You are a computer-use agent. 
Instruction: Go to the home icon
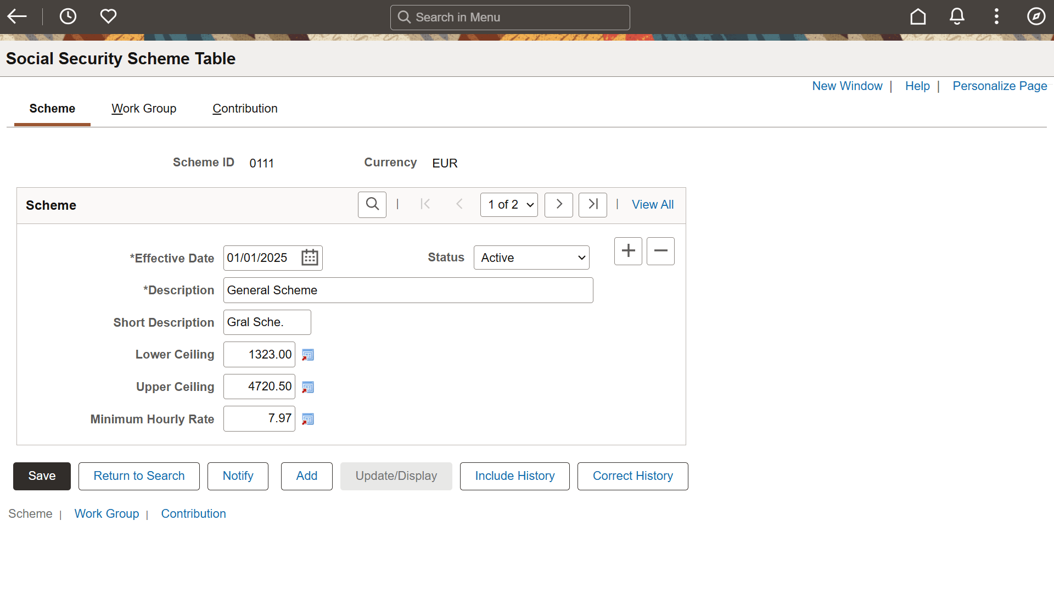pos(918,16)
